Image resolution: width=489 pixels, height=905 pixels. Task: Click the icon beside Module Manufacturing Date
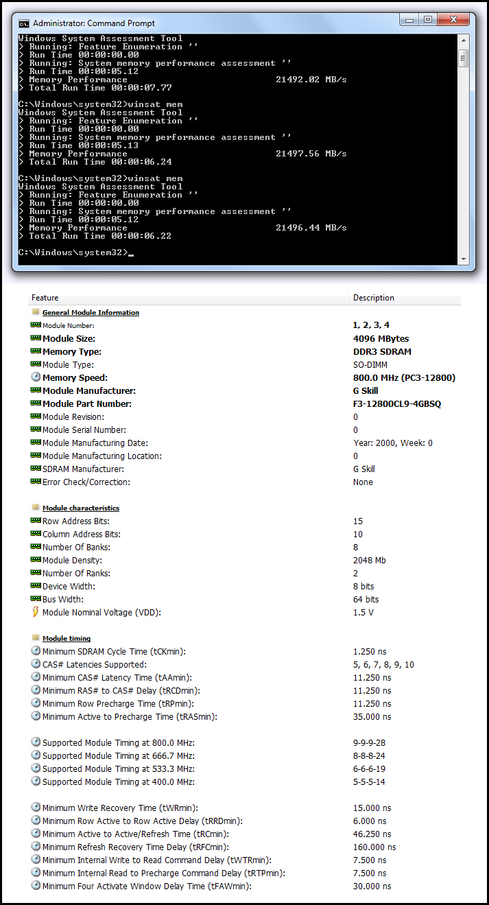pos(36,443)
